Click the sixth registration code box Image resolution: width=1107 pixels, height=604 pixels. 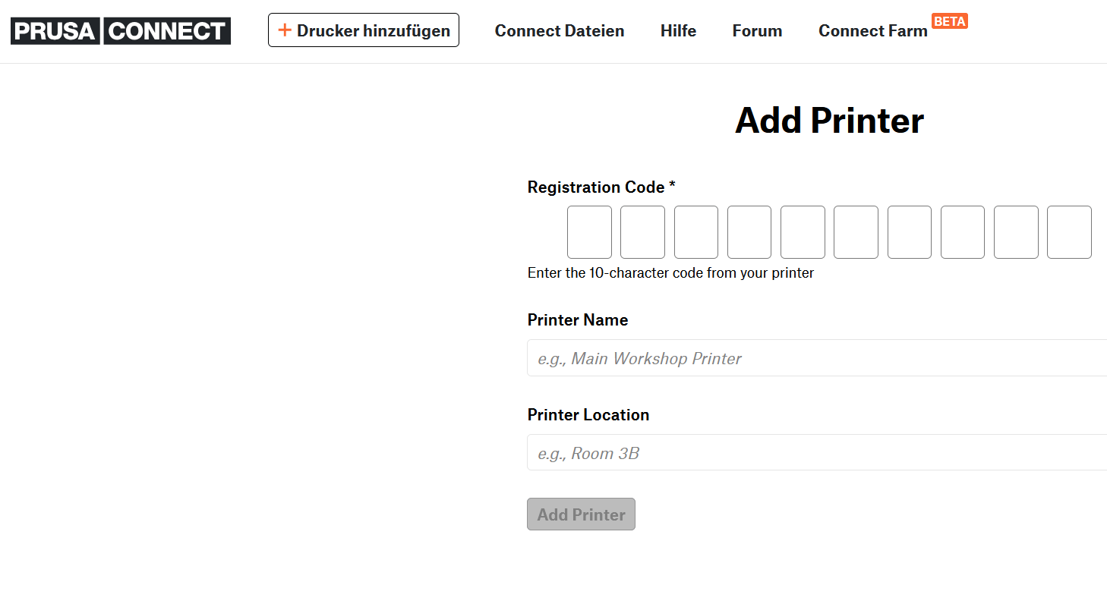pos(856,232)
